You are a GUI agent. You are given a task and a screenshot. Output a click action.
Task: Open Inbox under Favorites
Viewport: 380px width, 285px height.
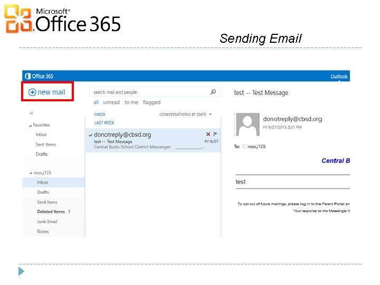pos(41,135)
